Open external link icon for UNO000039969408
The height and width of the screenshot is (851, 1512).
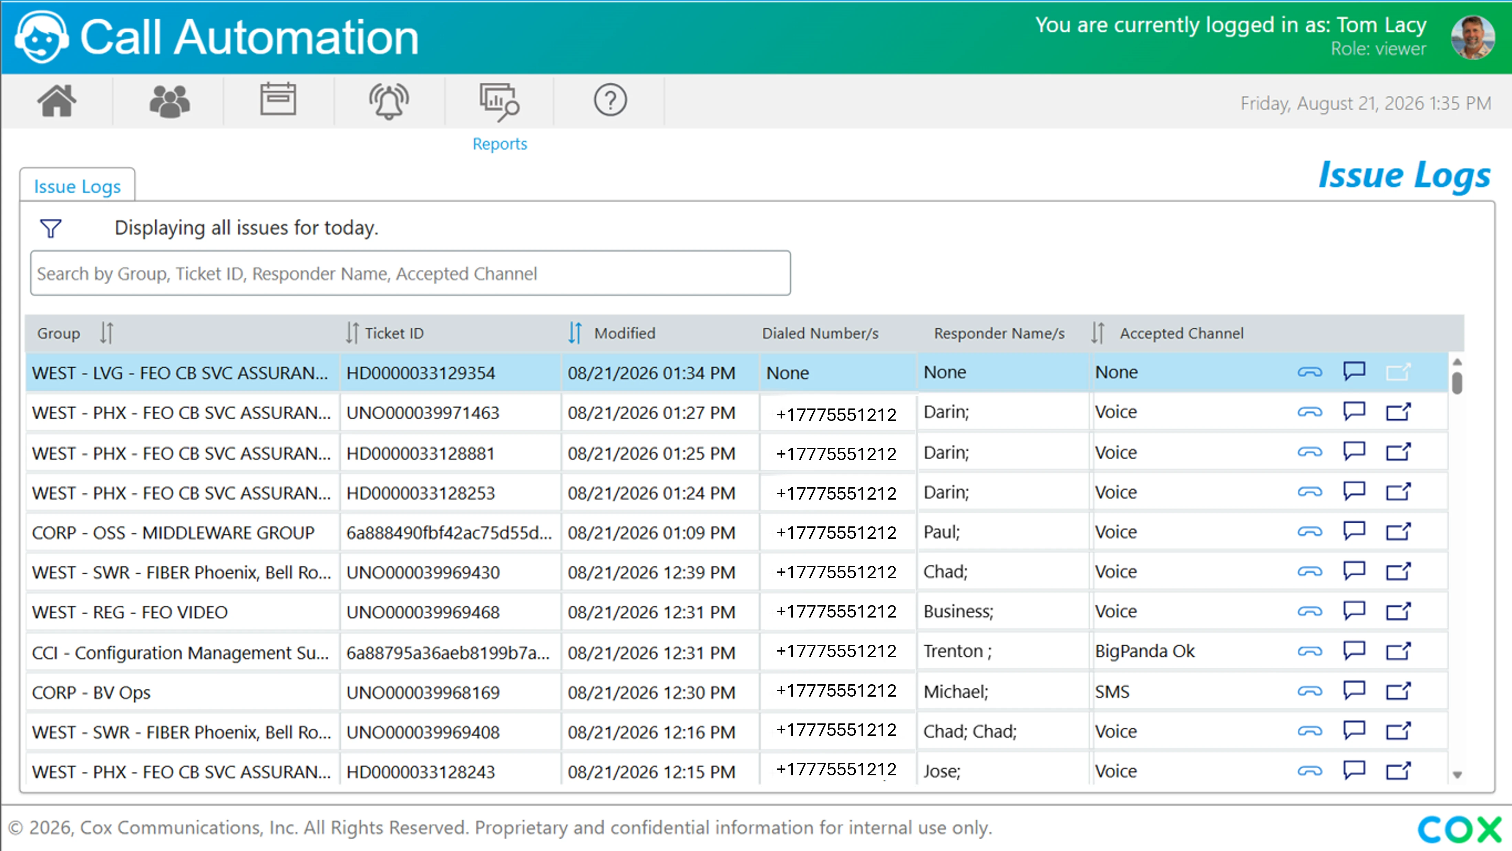click(1398, 731)
